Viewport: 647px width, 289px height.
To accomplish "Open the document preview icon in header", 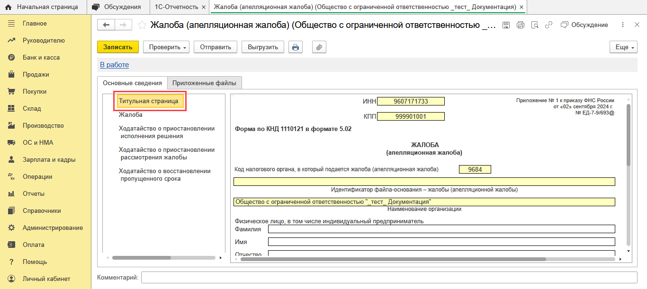I will click(535, 25).
